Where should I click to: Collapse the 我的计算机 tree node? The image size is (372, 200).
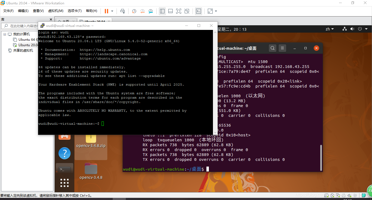coord(5,34)
